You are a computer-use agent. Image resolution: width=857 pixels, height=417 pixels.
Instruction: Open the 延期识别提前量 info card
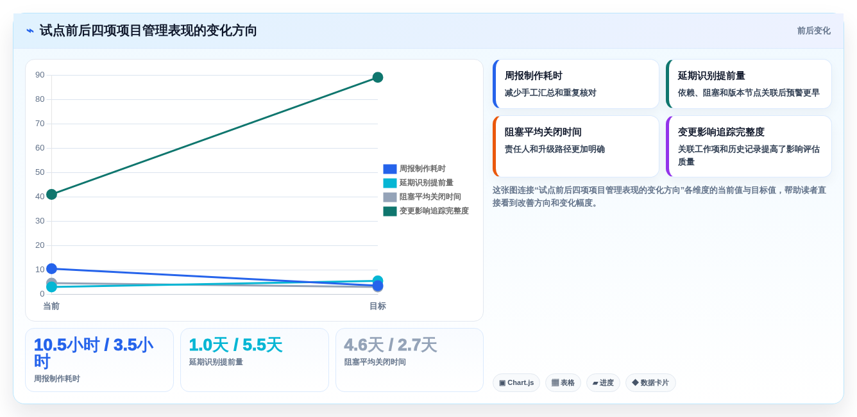(749, 84)
